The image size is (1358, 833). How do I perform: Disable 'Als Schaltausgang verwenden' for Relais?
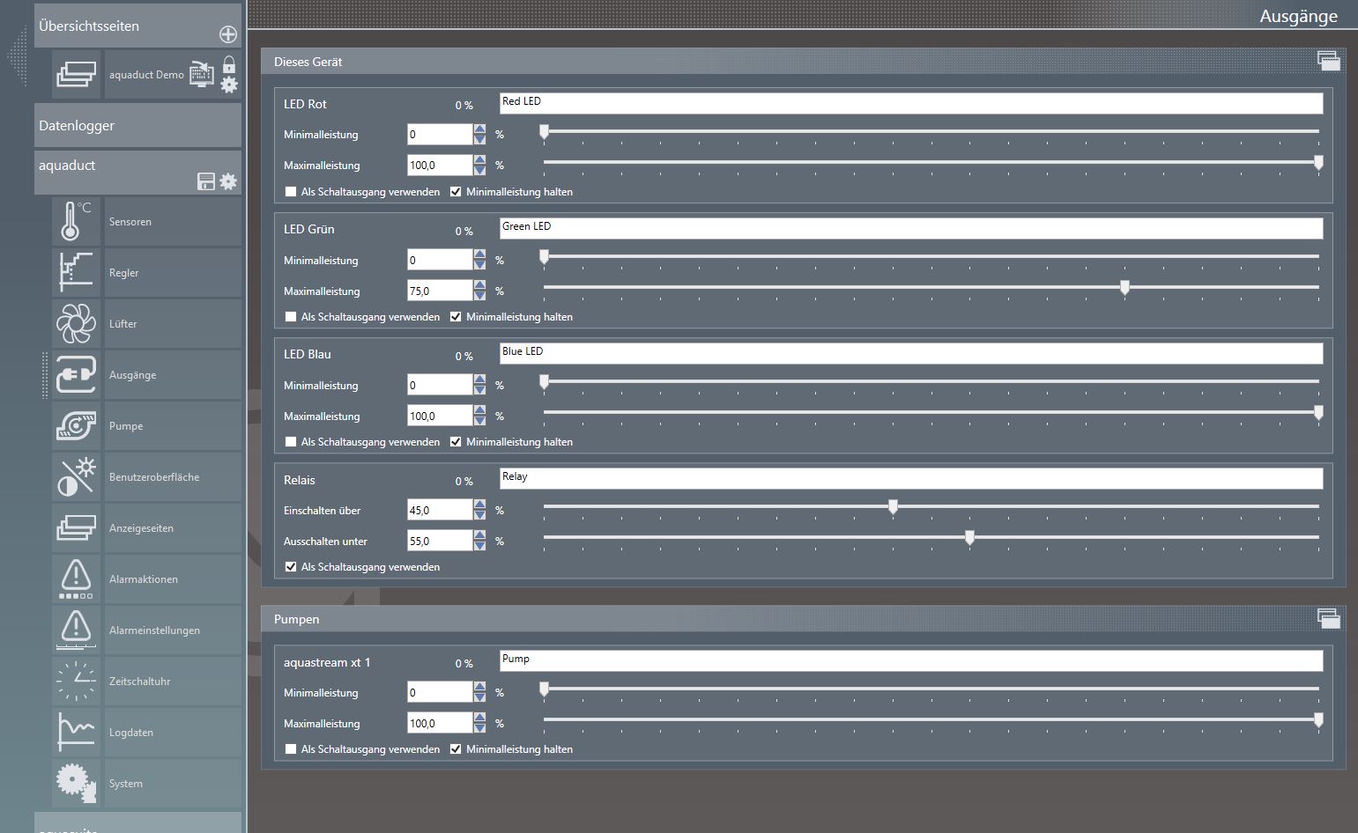click(291, 567)
